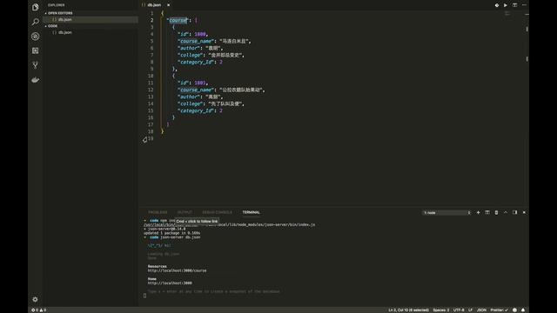Maximize the panel with the up chevron
Viewport: 557px width, 313px height.
506,212
